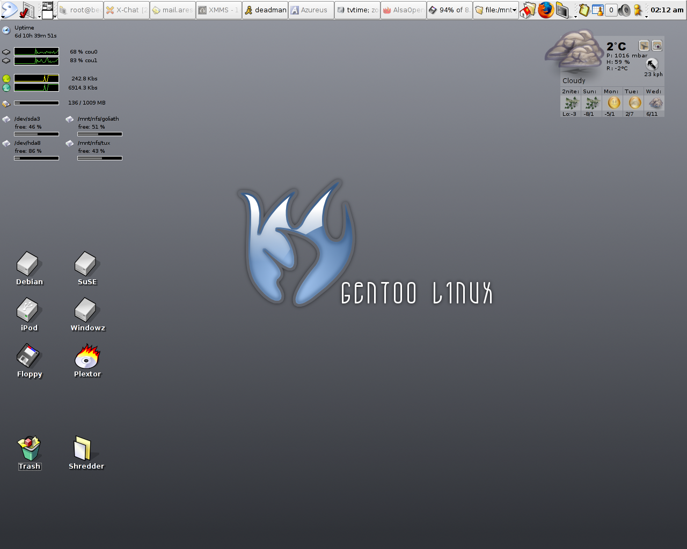Click the 2°C temperature reading
The height and width of the screenshot is (549, 687).
pyautogui.click(x=616, y=47)
